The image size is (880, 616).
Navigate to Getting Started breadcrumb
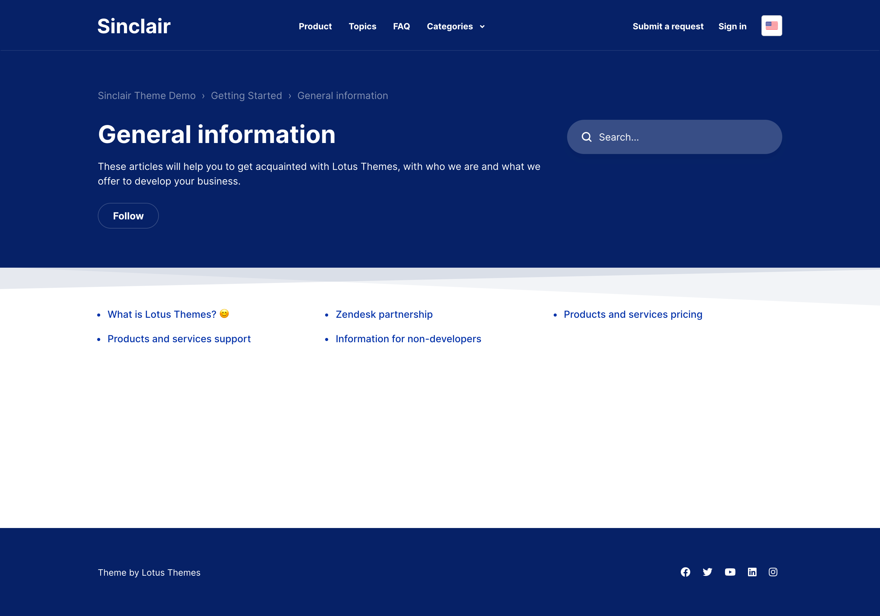[x=246, y=95]
